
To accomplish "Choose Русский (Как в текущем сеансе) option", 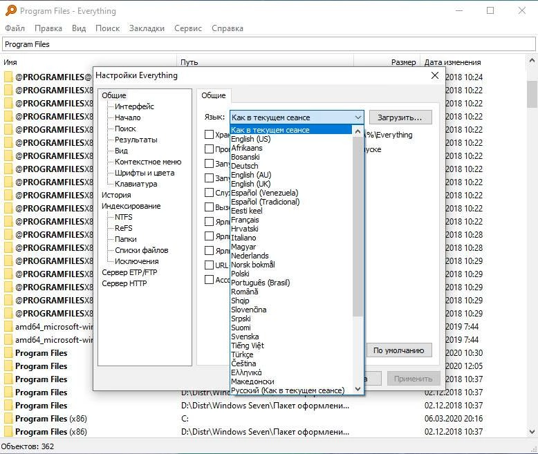I will coord(291,390).
